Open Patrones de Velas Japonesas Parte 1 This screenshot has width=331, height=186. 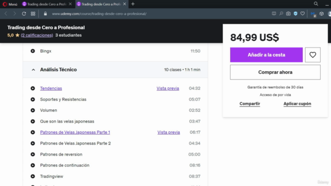pos(75,132)
